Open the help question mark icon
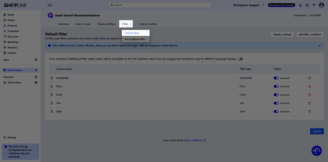 point(307,5)
